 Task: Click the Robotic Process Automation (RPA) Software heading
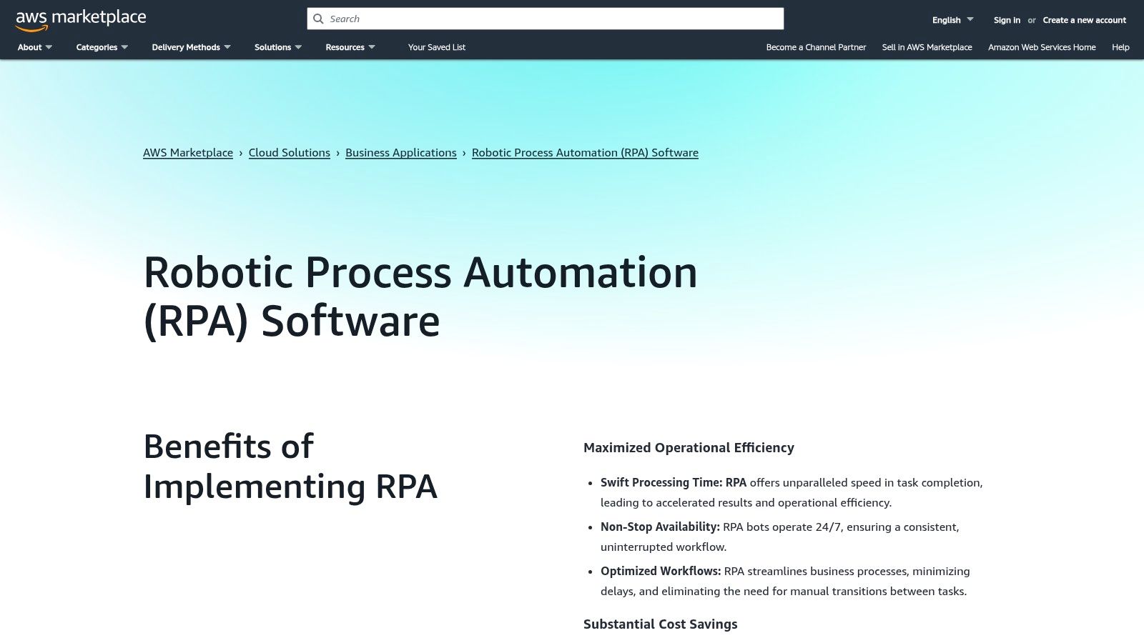click(x=420, y=296)
